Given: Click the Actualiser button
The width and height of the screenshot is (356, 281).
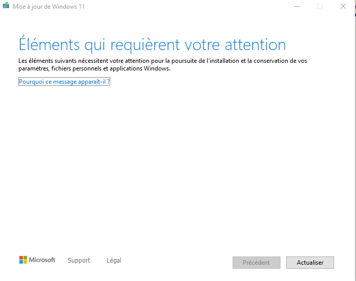Looking at the screenshot, I should [x=310, y=263].
